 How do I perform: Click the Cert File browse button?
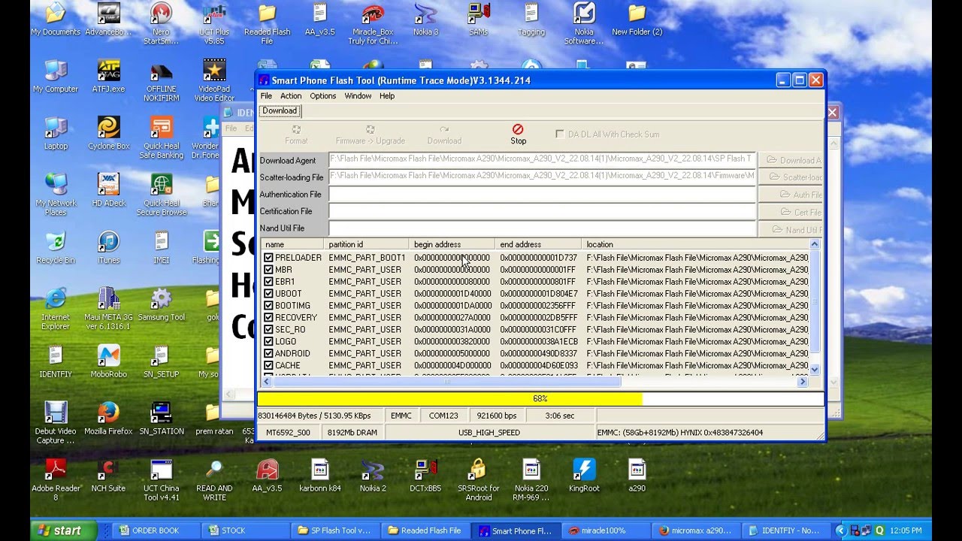click(790, 212)
